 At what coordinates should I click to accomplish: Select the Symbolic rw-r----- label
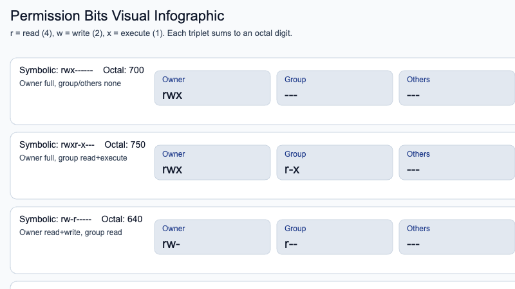[55, 219]
